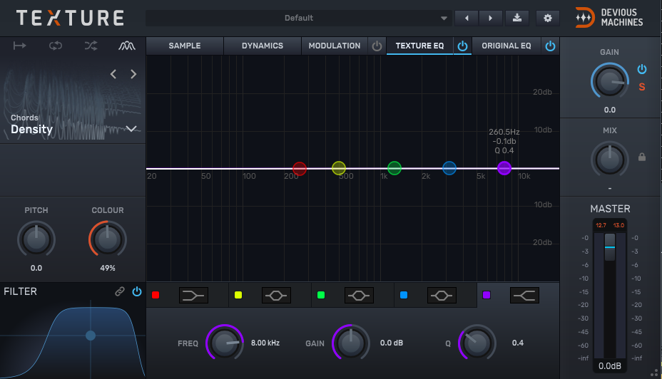Change green band bell filter shape

[x=360, y=295]
